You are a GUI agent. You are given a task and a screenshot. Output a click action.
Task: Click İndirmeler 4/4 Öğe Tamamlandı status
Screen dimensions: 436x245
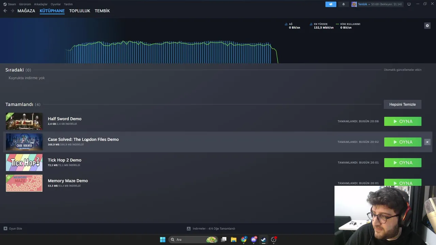[x=211, y=229]
